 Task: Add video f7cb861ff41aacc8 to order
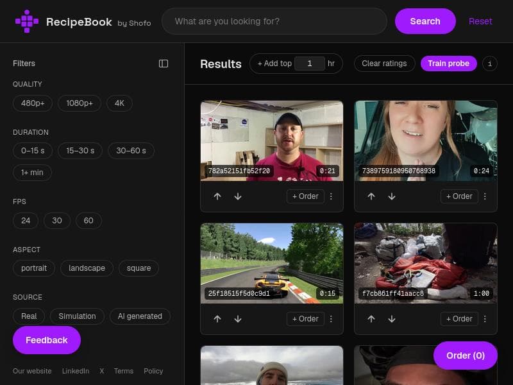tap(459, 318)
